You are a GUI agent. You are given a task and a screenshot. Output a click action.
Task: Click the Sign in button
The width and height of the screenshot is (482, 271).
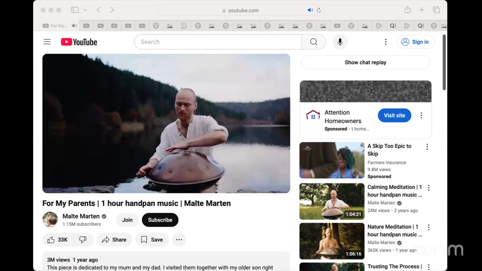coord(416,42)
